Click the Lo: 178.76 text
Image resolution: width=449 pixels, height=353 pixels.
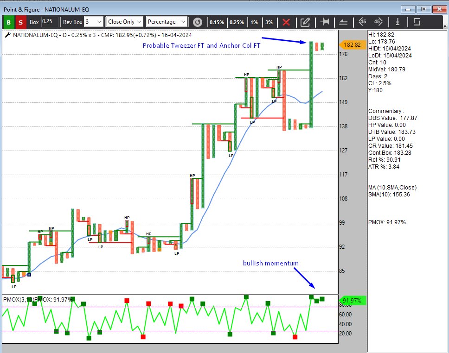pyautogui.click(x=382, y=42)
